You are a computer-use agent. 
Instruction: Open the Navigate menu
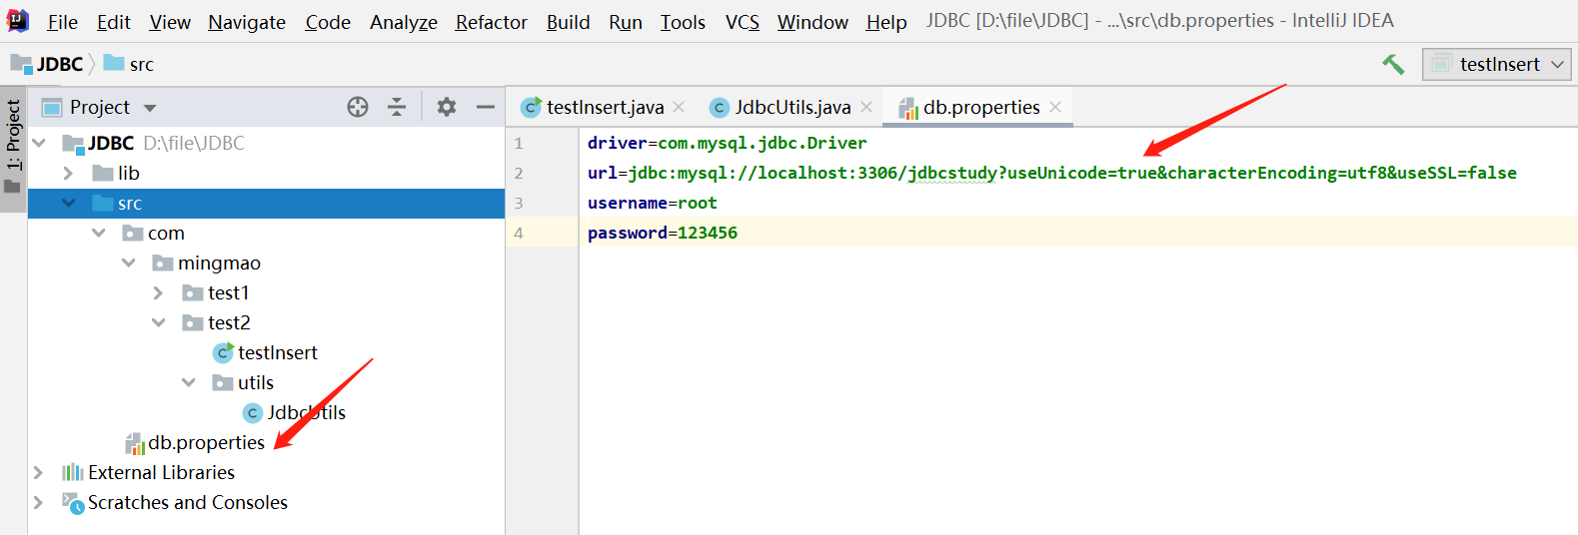[x=247, y=22]
